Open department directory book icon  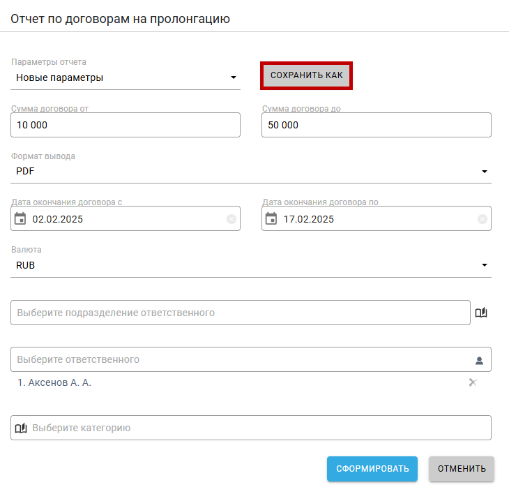click(481, 313)
